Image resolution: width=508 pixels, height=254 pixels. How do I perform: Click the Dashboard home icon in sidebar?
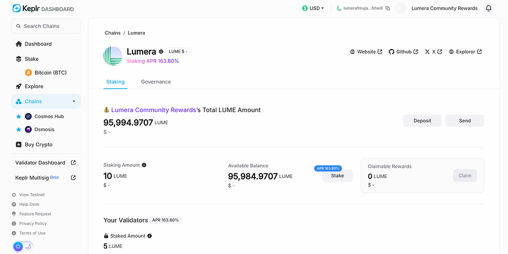click(x=18, y=44)
